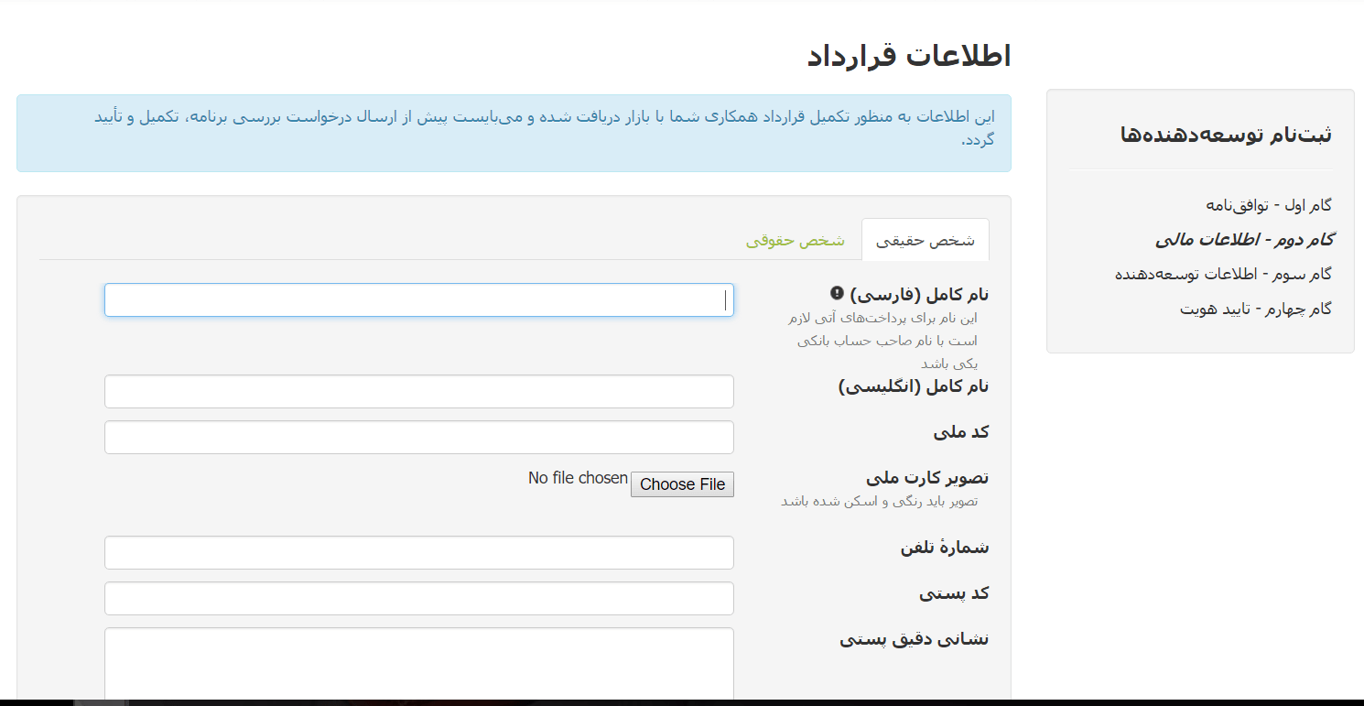Viewport: 1364px width, 706px height.
Task: Click the info icon beside نام کامل (فارسی)
Action: pyautogui.click(x=837, y=293)
